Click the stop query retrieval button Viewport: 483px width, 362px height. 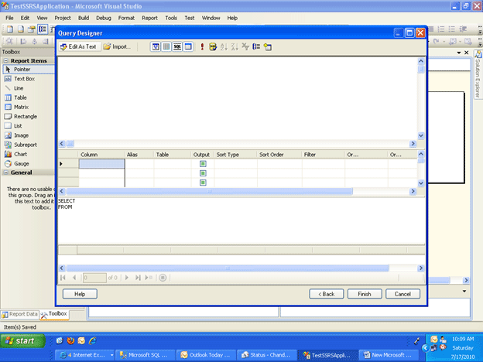point(163,278)
